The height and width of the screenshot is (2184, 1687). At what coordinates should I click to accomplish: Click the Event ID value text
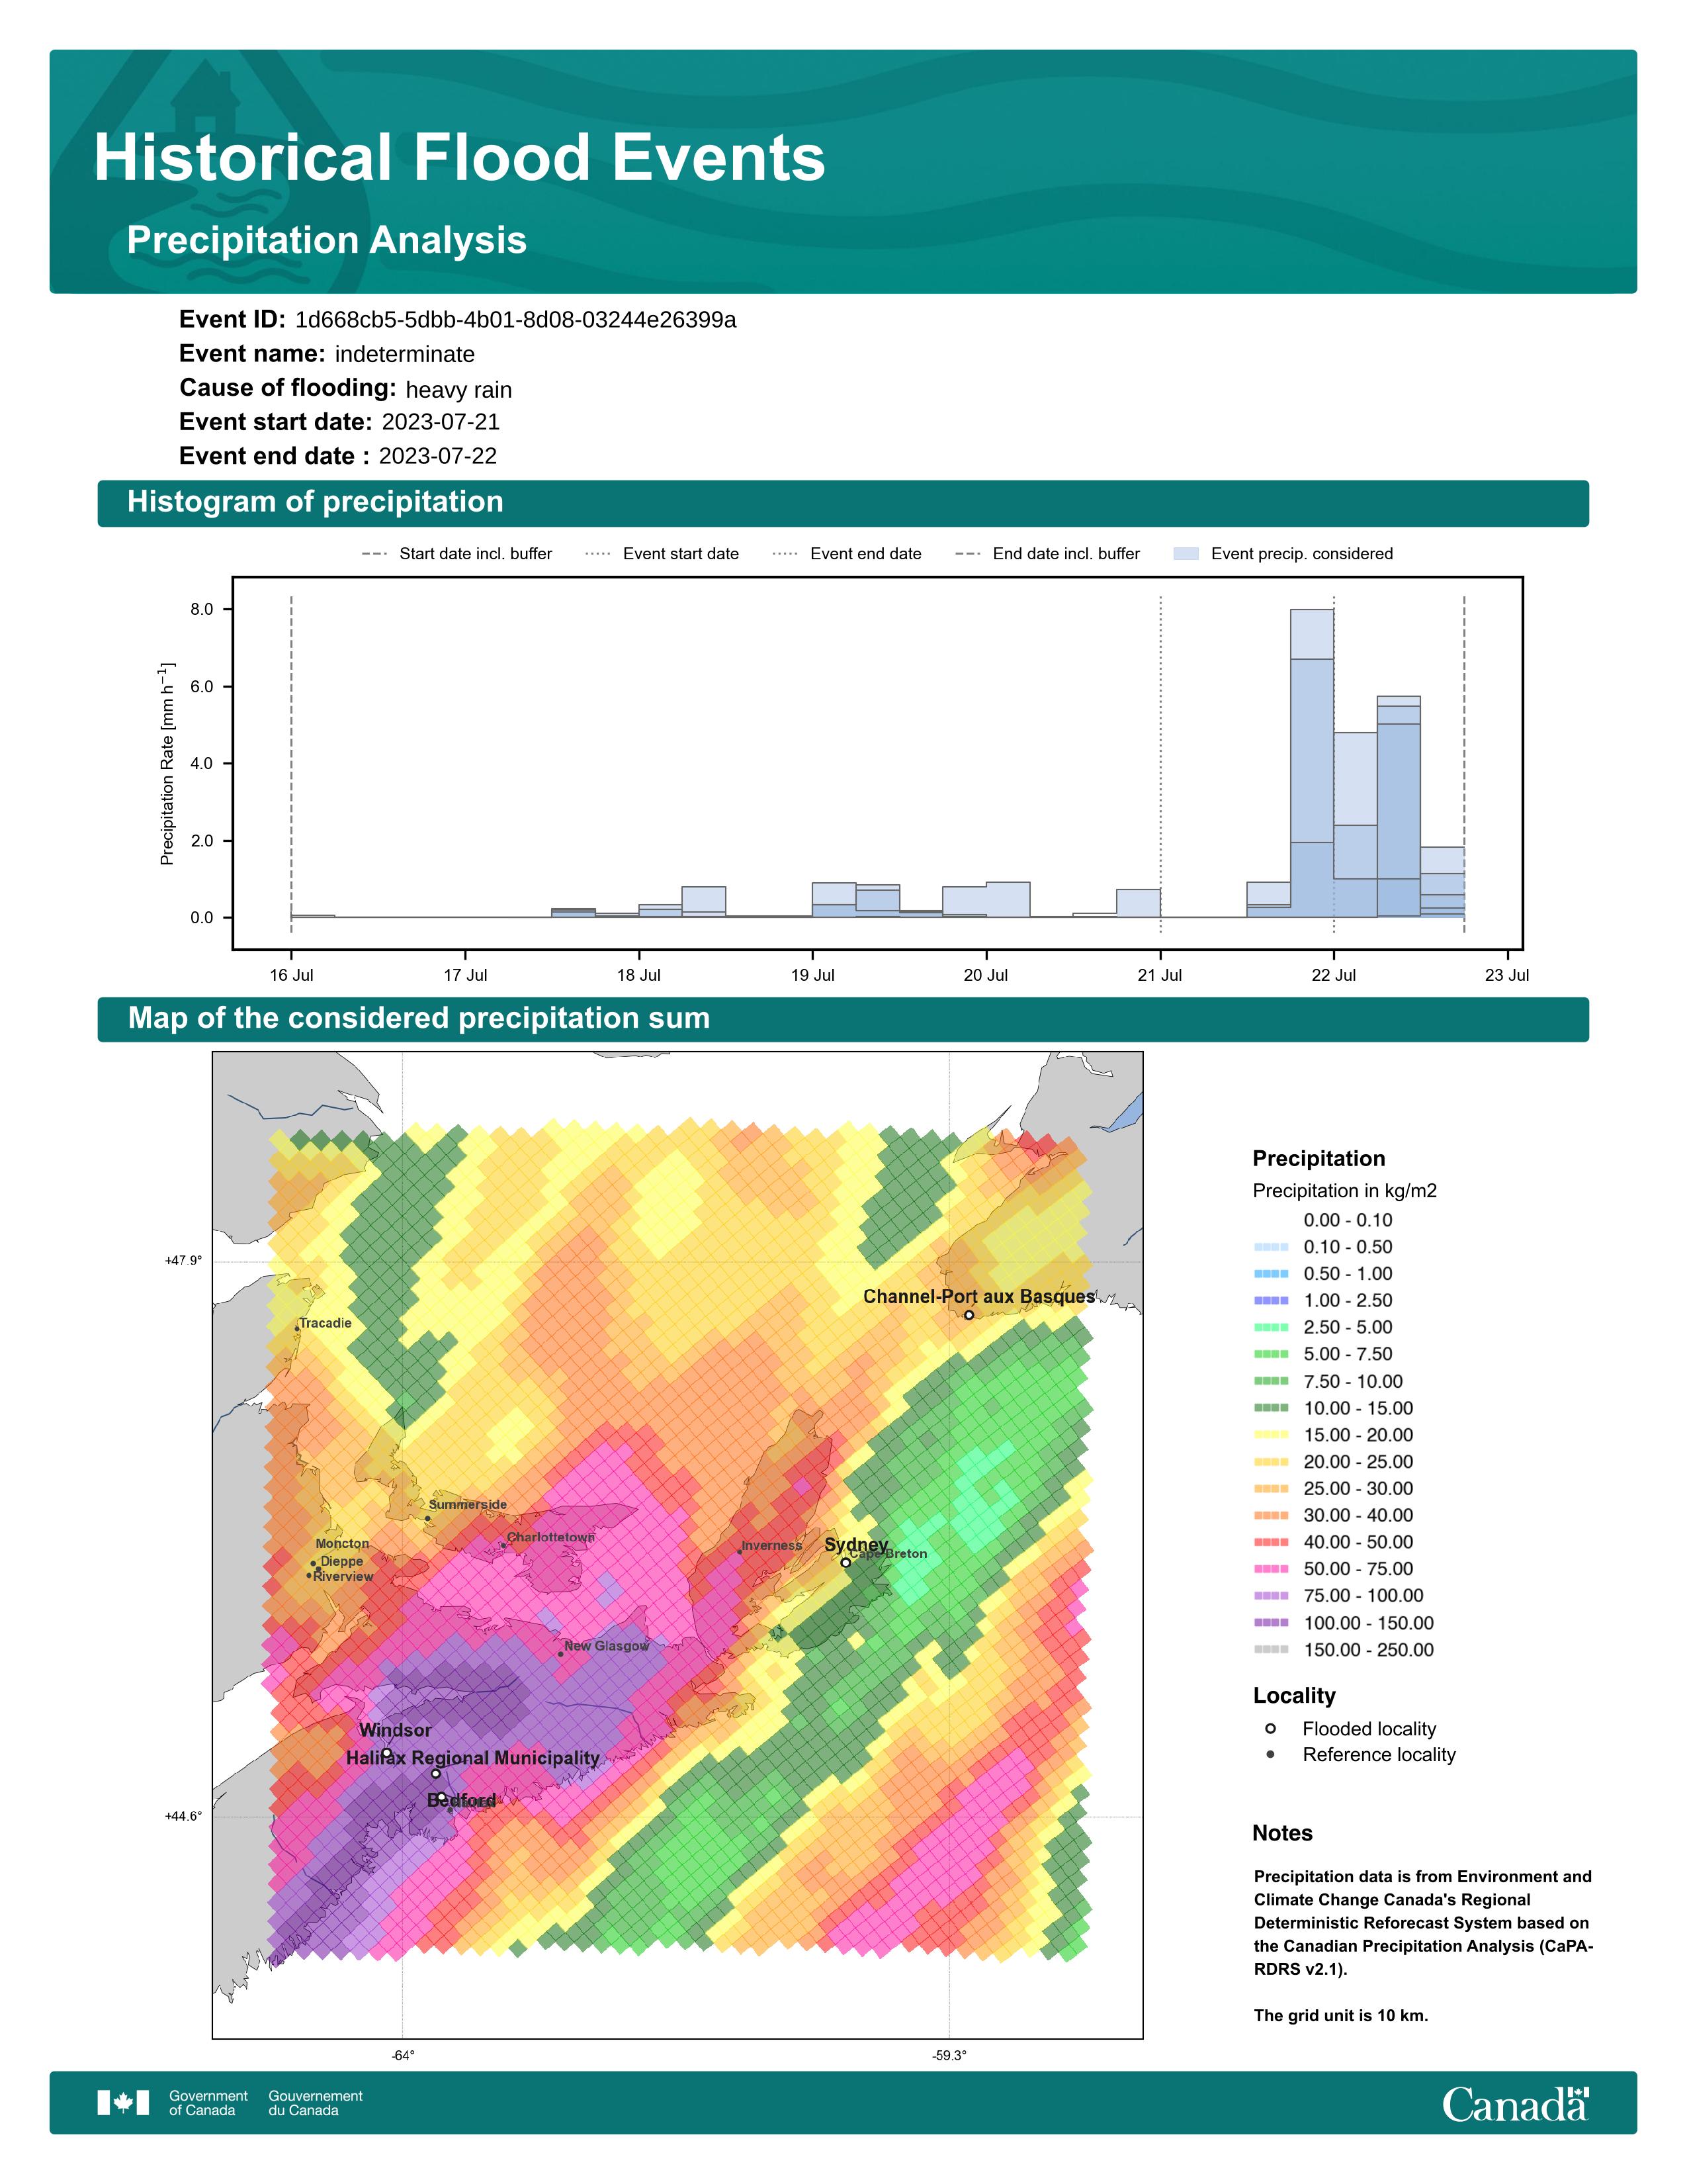tap(516, 320)
